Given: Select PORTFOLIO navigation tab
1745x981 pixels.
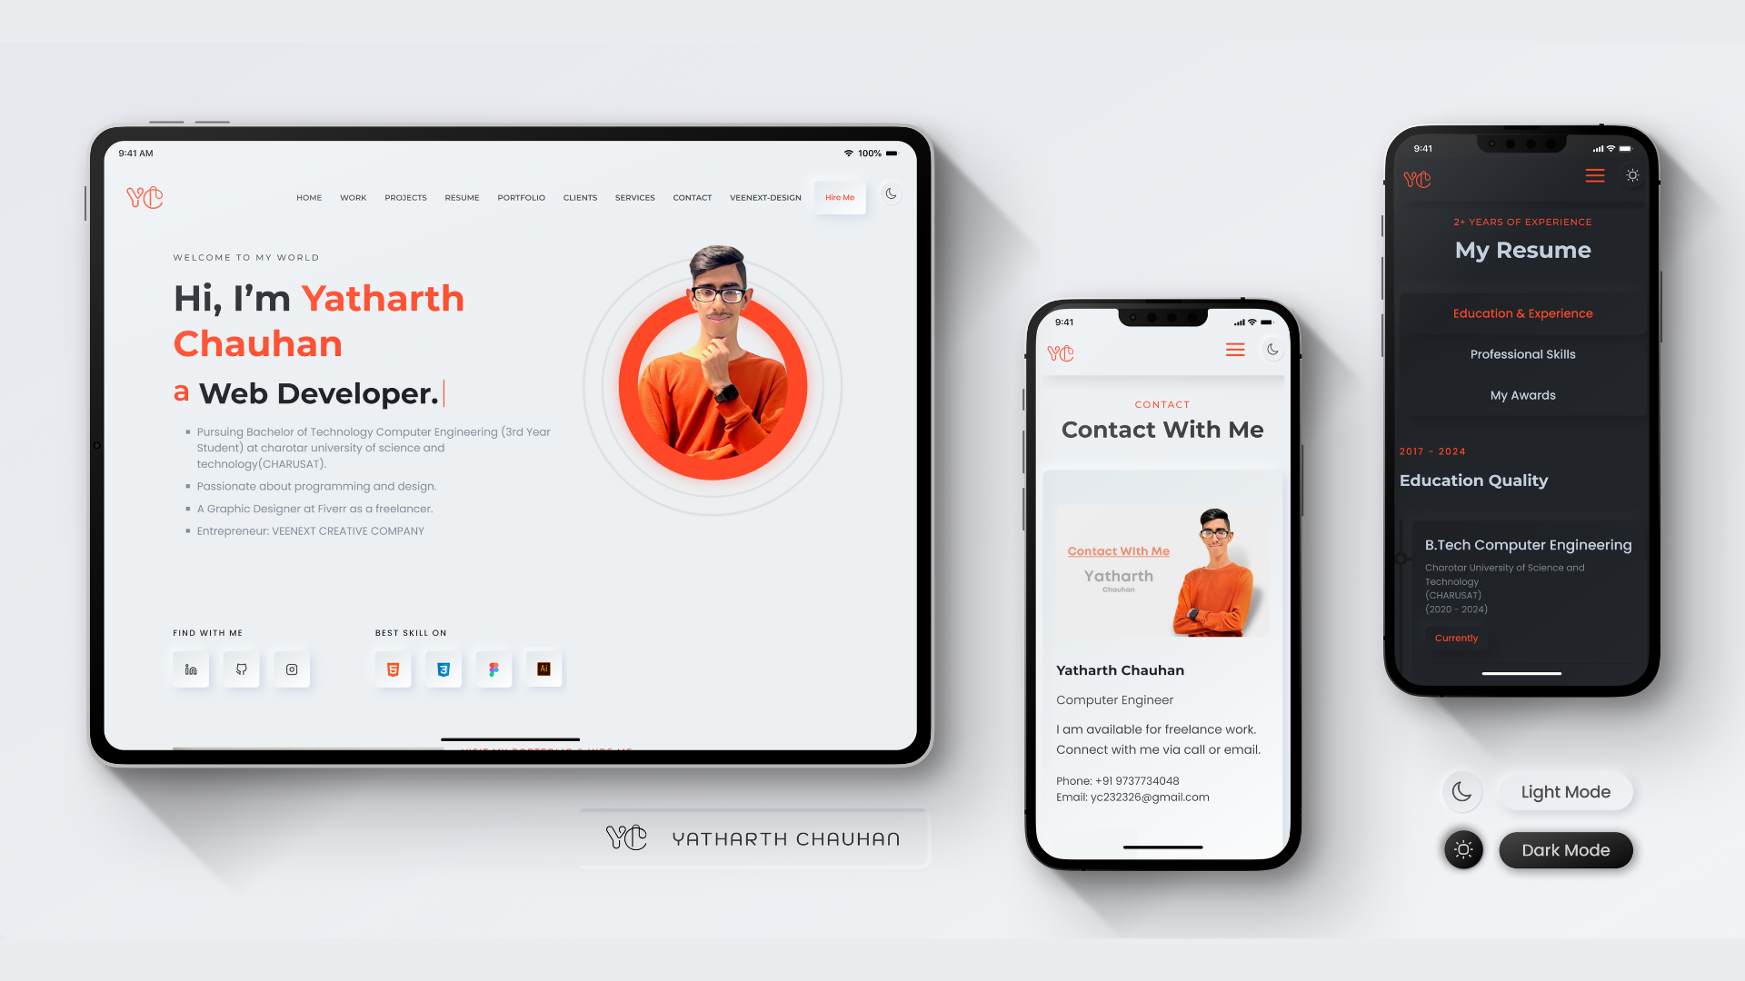Looking at the screenshot, I should [522, 198].
